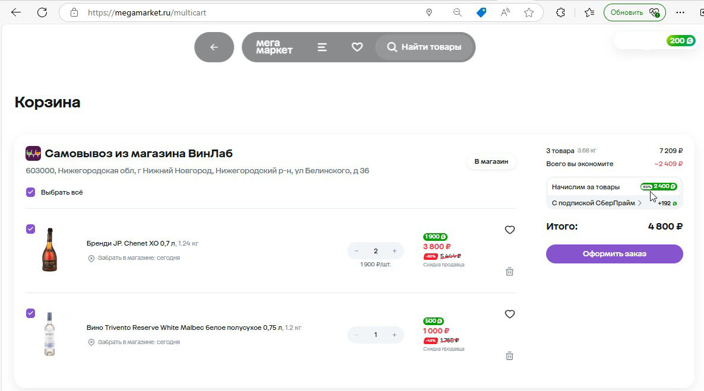This screenshot has width=704, height=391.
Task: Click brandy pickup text Забрать в магазине
Action: tap(139, 258)
